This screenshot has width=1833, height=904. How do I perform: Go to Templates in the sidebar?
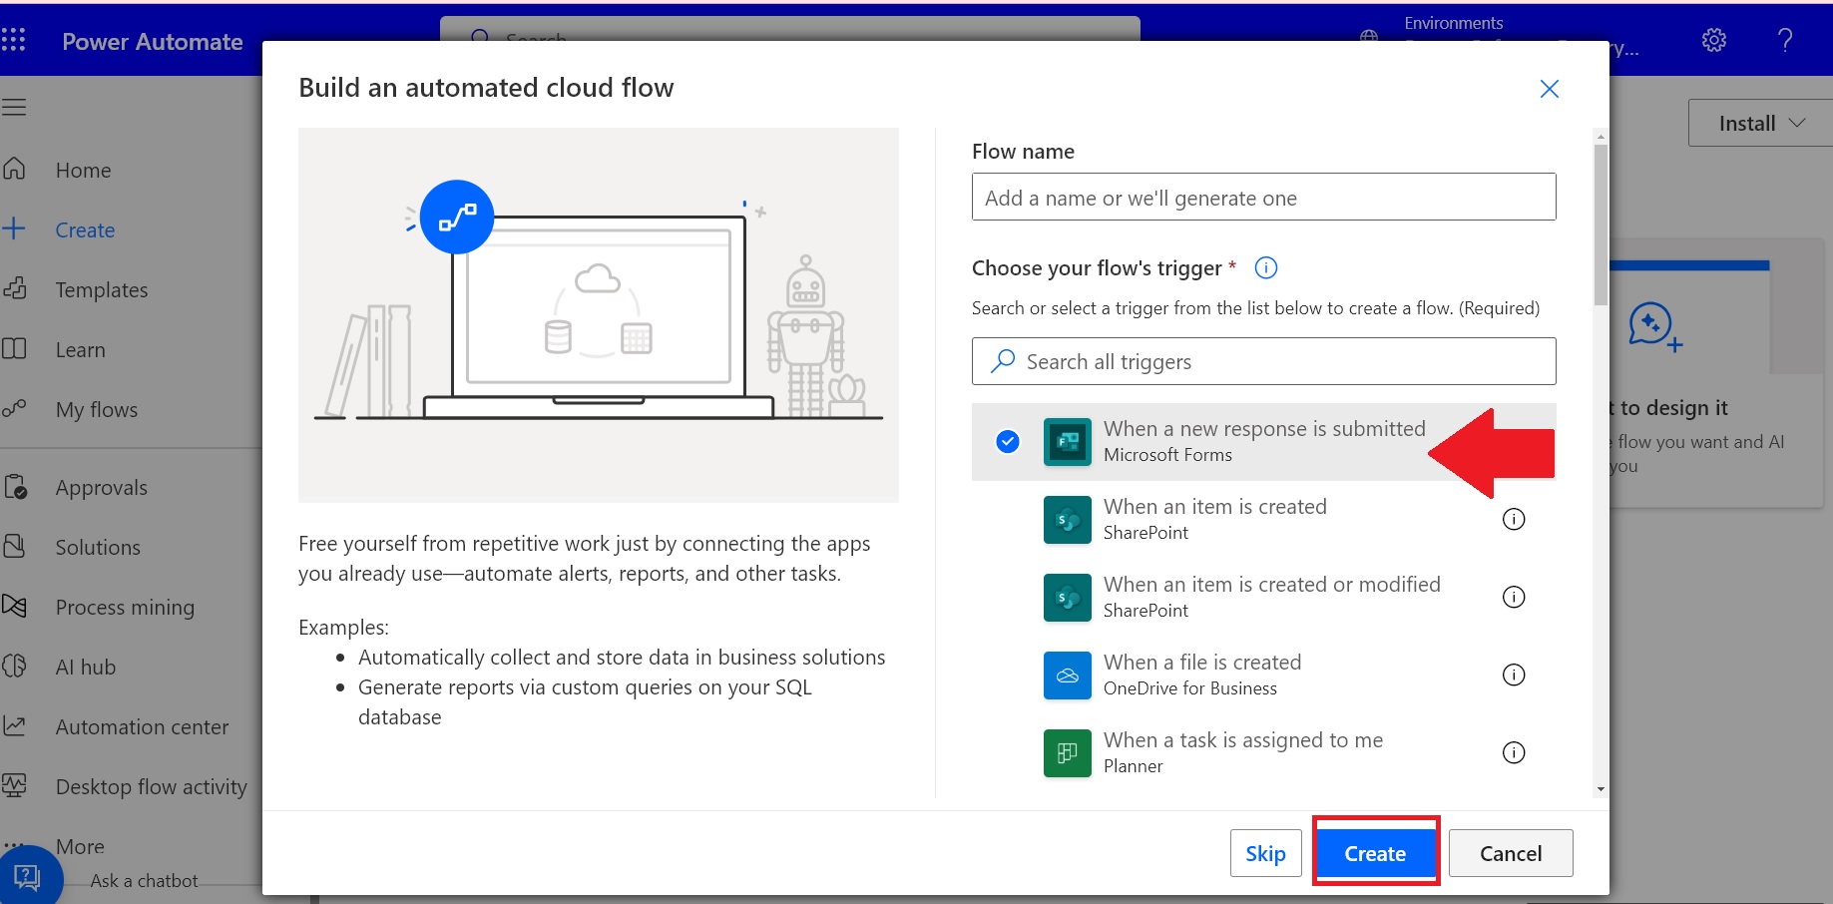[101, 289]
